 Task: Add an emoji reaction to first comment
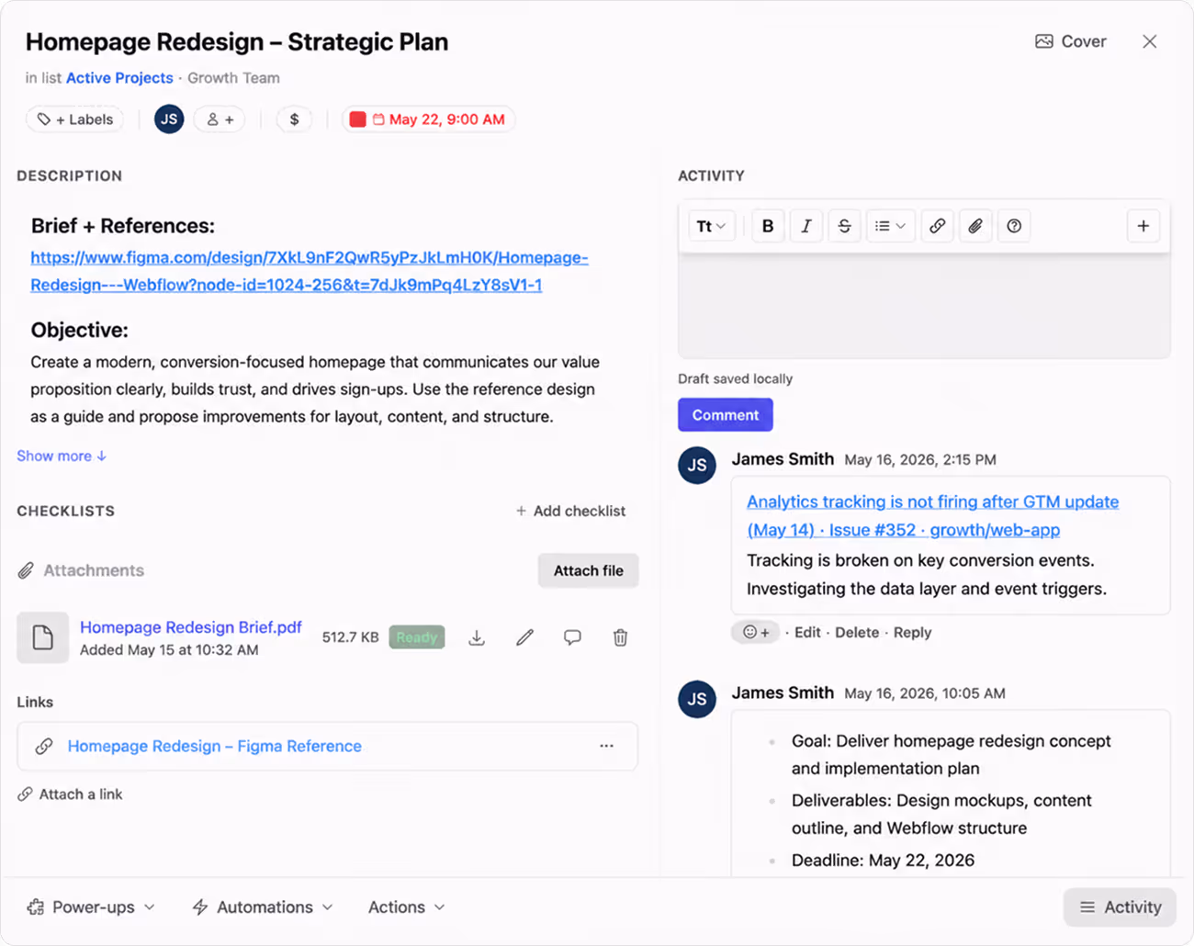tap(755, 632)
